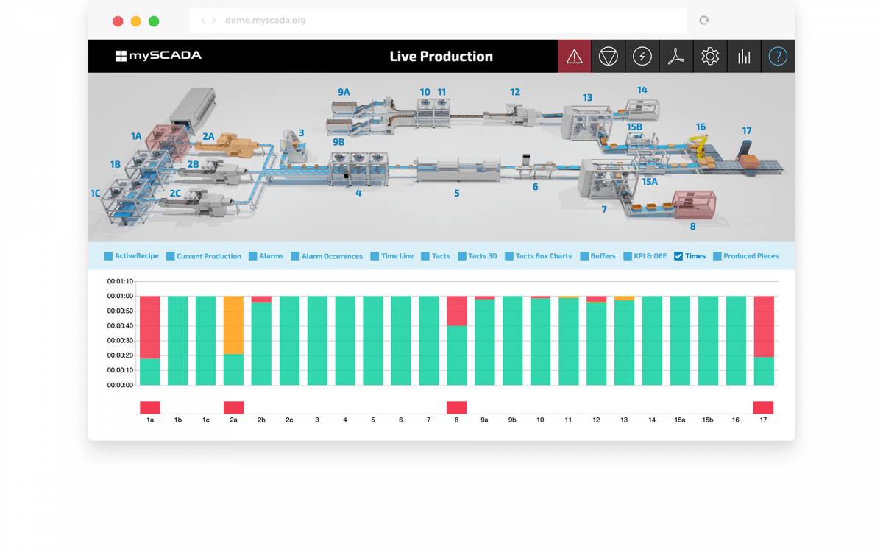This screenshot has height=552, width=883.
Task: Go back with browser back arrow
Action: tap(204, 21)
